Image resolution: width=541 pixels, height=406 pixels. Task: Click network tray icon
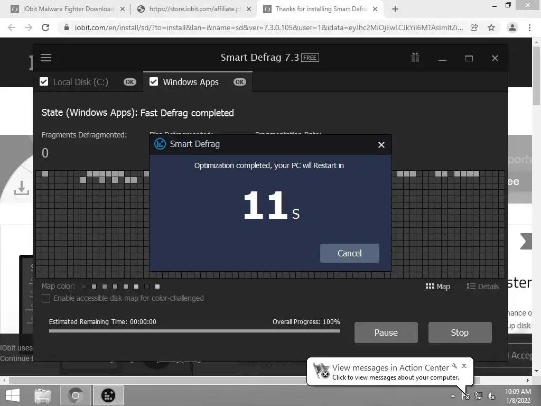(479, 396)
